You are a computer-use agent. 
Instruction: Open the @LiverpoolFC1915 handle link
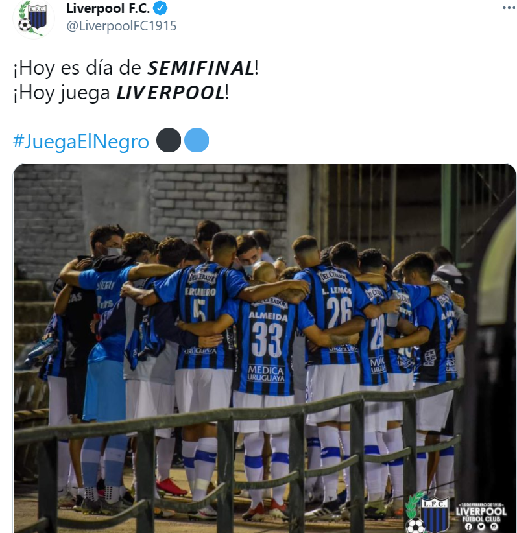(121, 26)
